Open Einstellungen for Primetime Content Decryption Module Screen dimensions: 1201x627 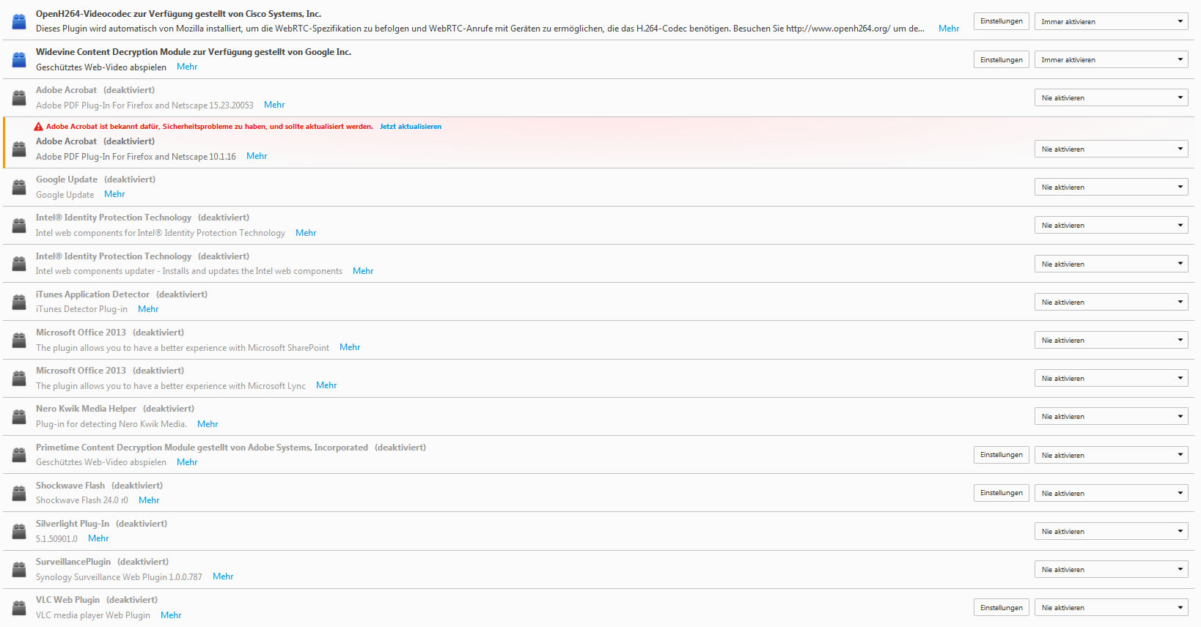click(x=1002, y=455)
